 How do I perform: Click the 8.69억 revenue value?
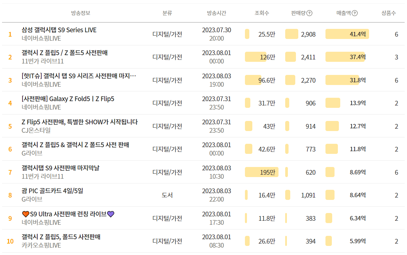pos(358,172)
